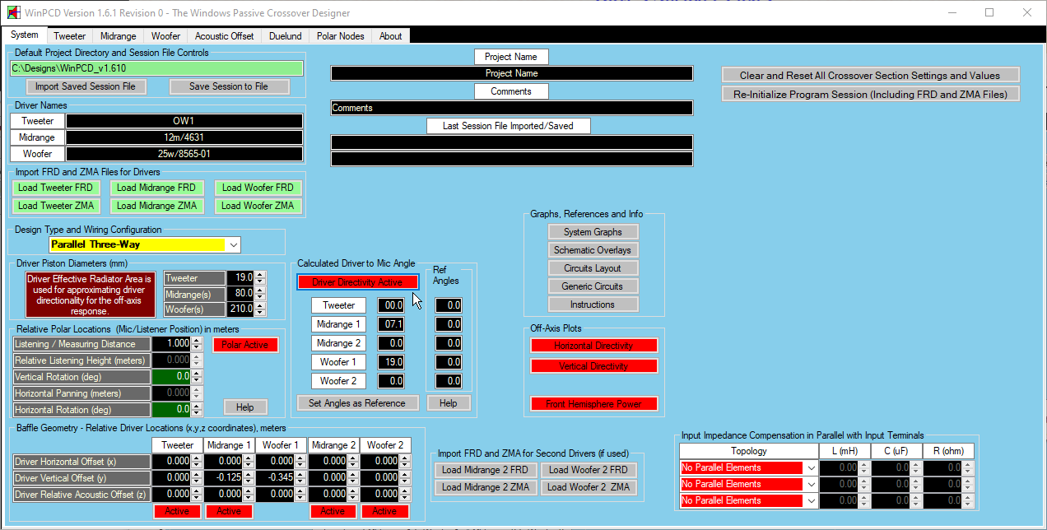Click Clear and Reset All Crossover Section Settings
The image size is (1047, 530).
870,75
